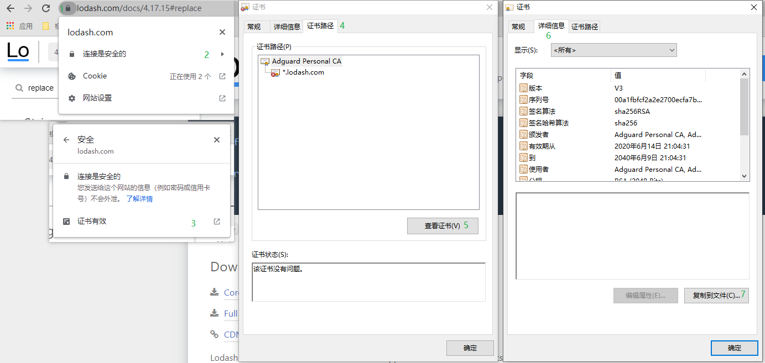Click the 复制到文件(C)... button

tap(716, 295)
